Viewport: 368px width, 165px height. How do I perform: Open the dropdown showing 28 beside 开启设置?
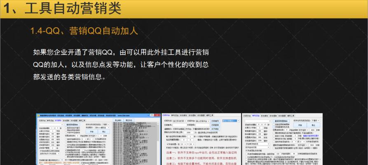[x=192, y=144]
